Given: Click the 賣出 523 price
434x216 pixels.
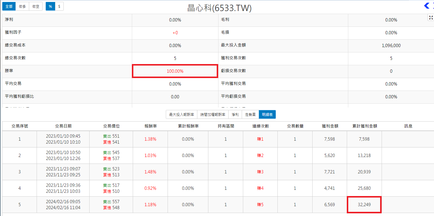Looking at the screenshot, I should pyautogui.click(x=111, y=169).
